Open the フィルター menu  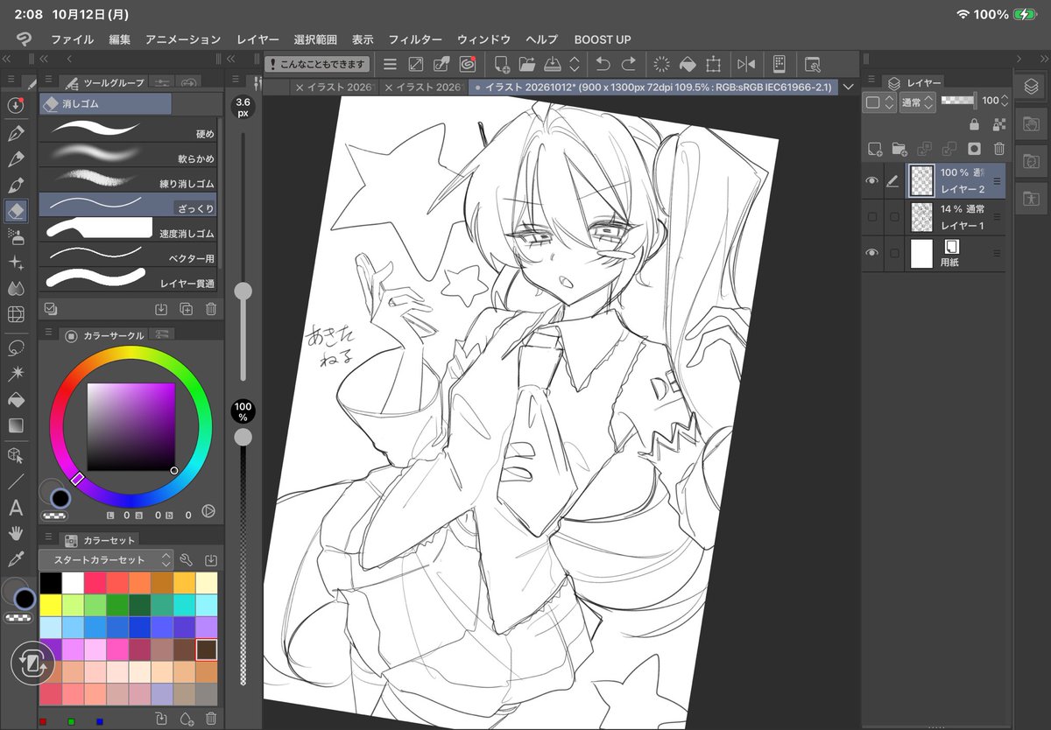coord(415,39)
